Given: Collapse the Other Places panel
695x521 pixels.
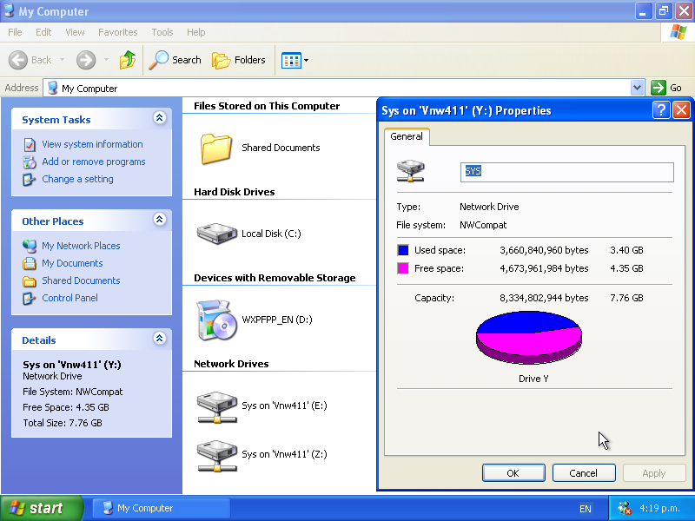Looking at the screenshot, I should 160,220.
